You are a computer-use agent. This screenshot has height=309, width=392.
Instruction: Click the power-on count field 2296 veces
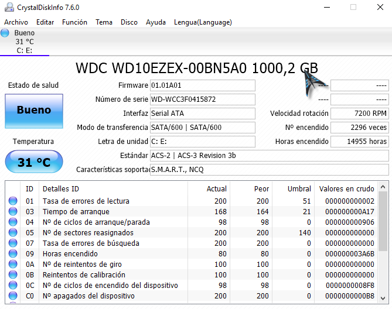point(360,128)
